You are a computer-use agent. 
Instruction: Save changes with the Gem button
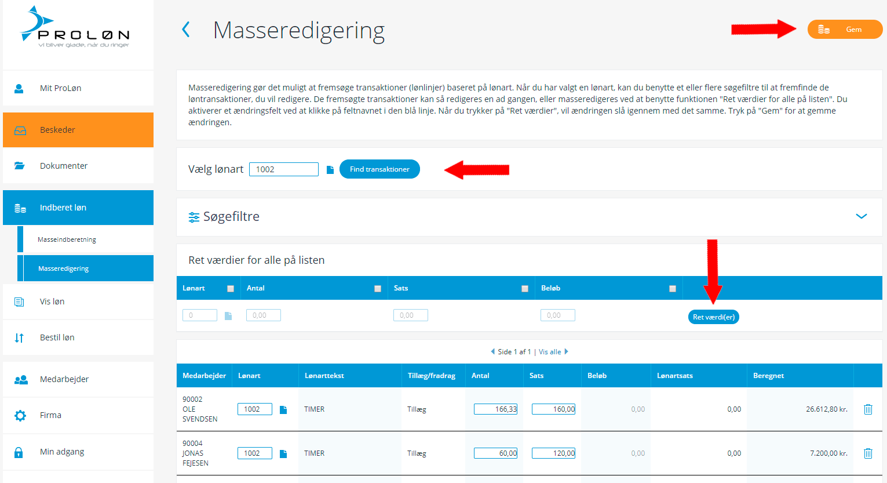845,30
